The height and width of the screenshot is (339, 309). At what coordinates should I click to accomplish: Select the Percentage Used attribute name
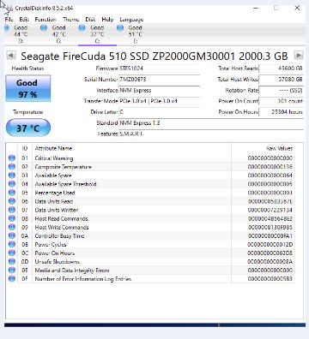point(55,193)
